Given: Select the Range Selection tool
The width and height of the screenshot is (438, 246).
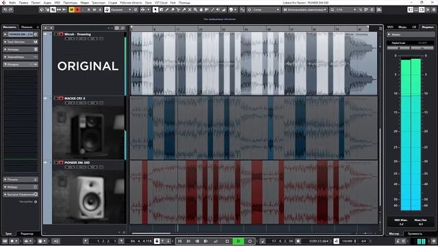Looking at the screenshot, I should pyautogui.click(x=162, y=10).
